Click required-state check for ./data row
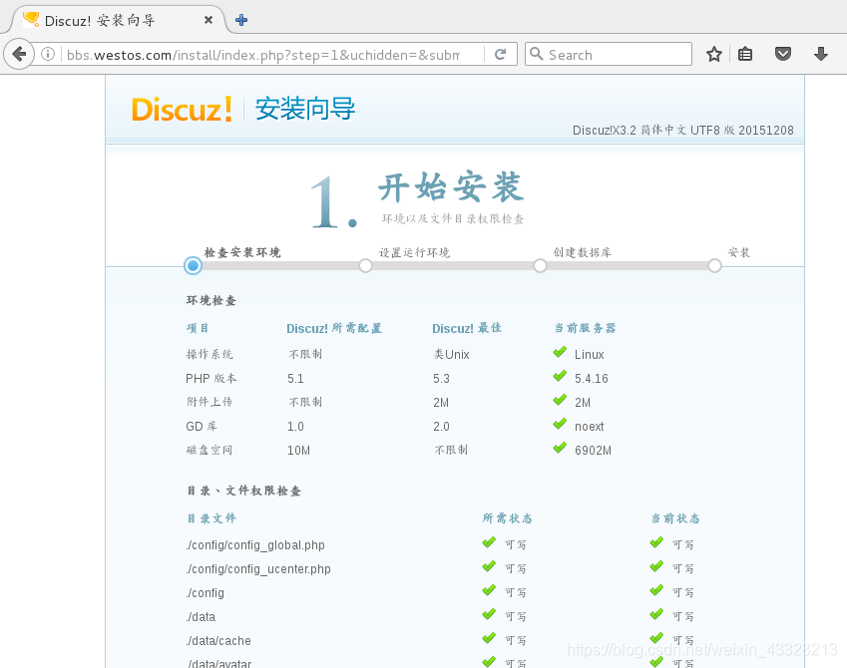The width and height of the screenshot is (847, 668). tap(489, 614)
